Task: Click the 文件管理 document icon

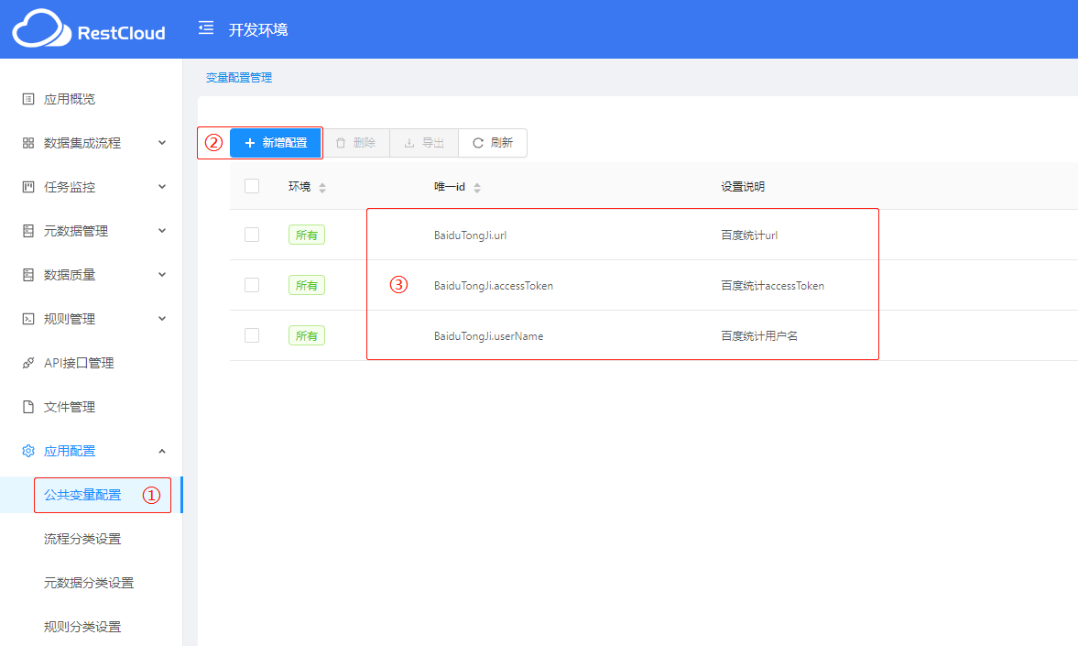Action: 28,407
